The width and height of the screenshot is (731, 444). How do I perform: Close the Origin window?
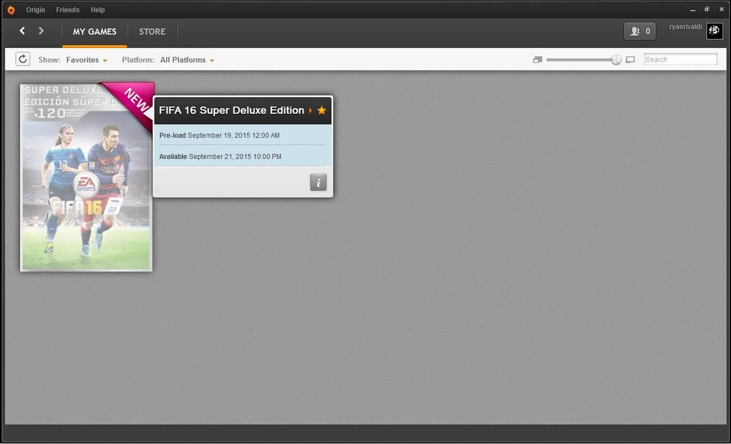click(x=721, y=9)
